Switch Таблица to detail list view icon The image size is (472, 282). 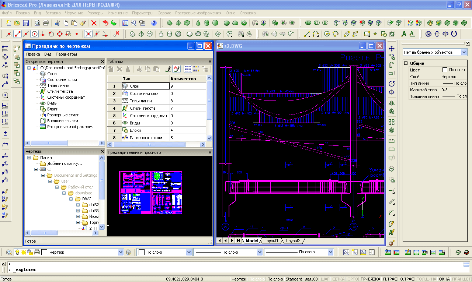tap(188, 69)
